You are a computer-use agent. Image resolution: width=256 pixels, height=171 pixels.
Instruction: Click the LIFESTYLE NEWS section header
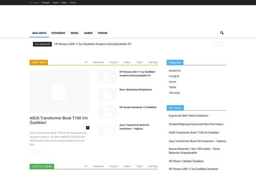(42, 166)
